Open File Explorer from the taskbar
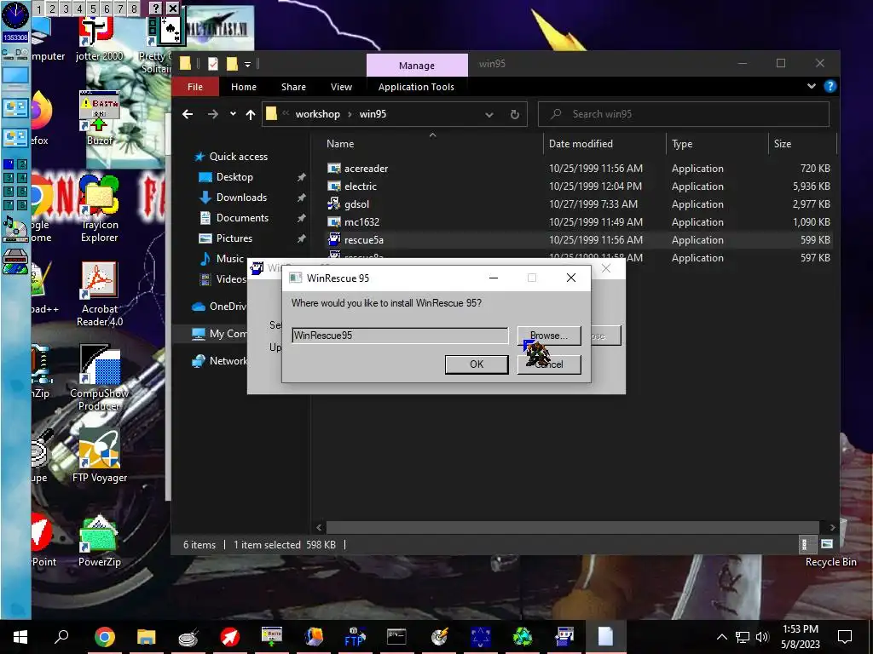The image size is (873, 654). (x=146, y=637)
